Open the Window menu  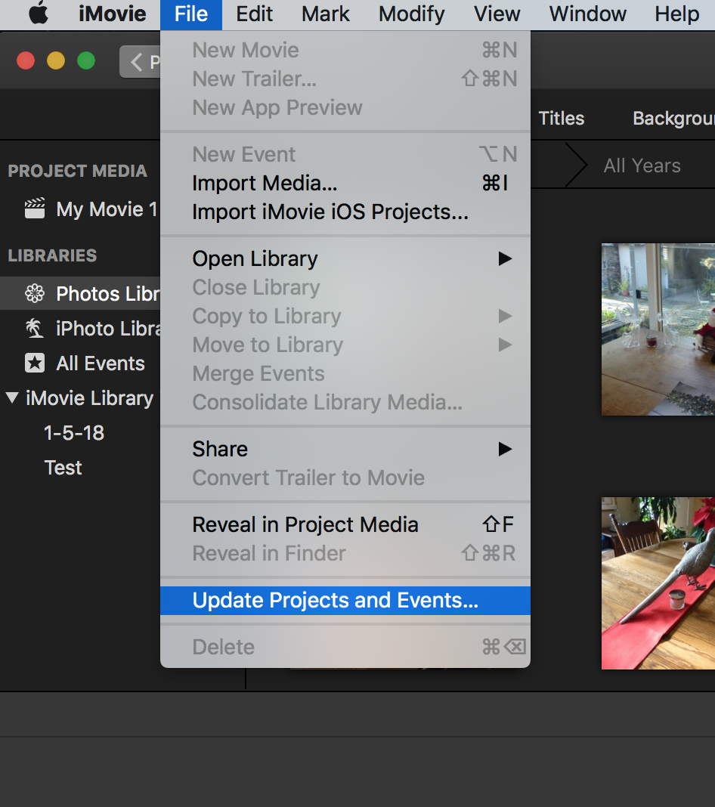click(x=587, y=14)
